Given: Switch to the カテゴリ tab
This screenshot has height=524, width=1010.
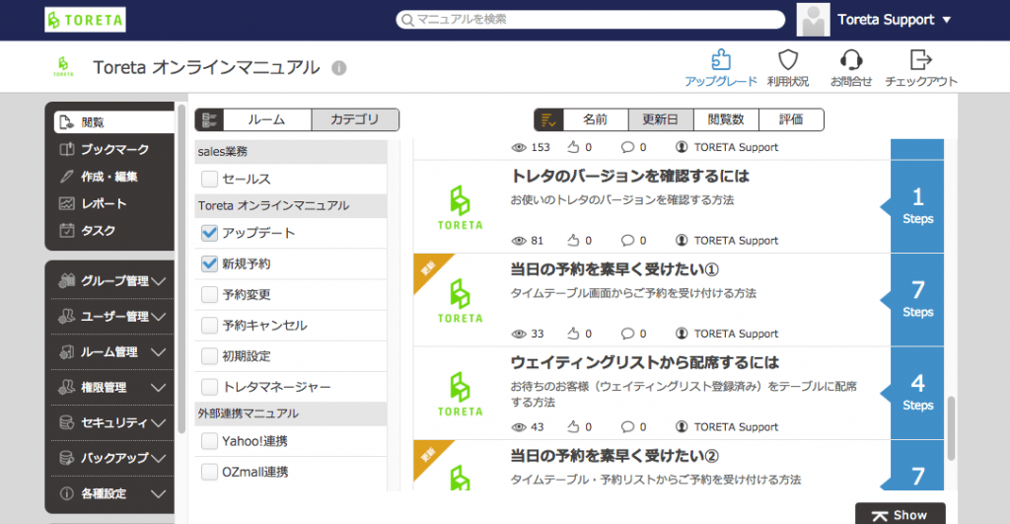Looking at the screenshot, I should [355, 119].
